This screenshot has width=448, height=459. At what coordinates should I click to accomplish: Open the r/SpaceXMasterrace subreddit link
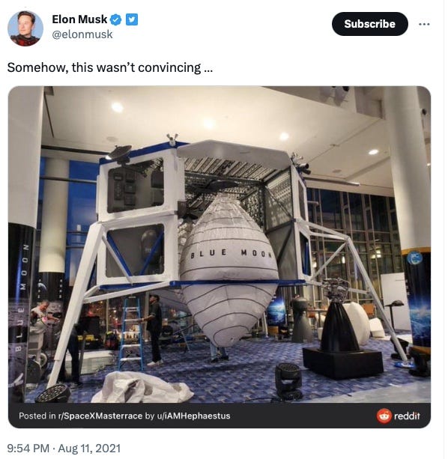click(x=100, y=416)
